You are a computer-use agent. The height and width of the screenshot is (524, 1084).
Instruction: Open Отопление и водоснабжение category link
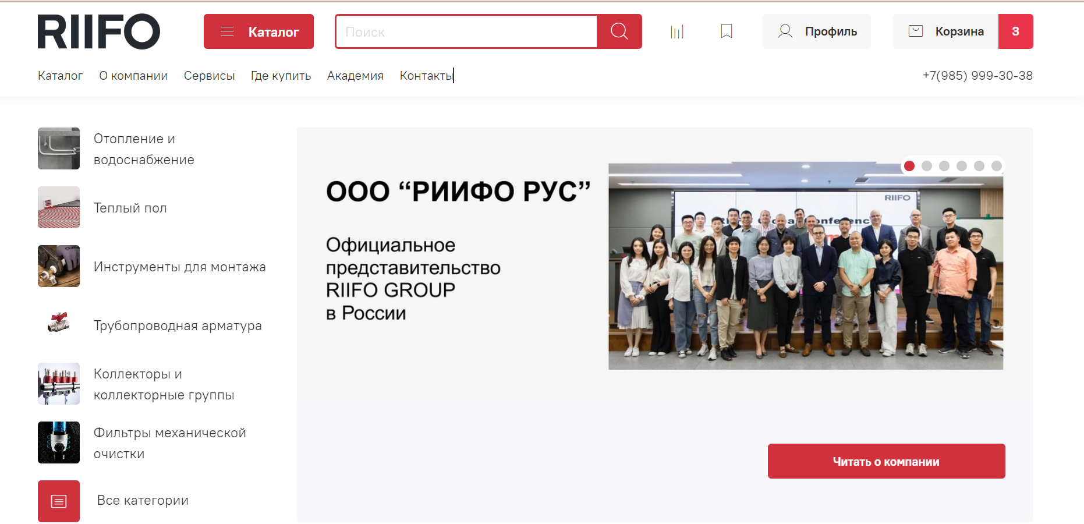tap(144, 149)
